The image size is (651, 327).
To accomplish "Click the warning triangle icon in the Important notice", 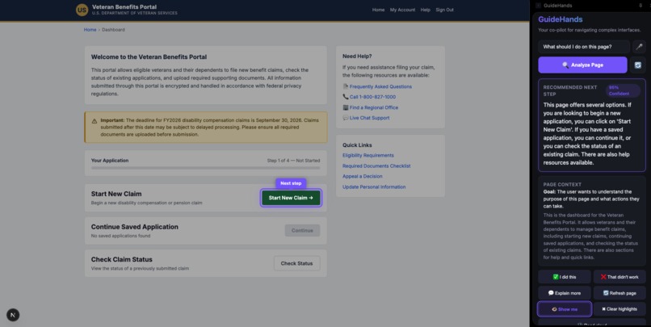I will [x=94, y=121].
